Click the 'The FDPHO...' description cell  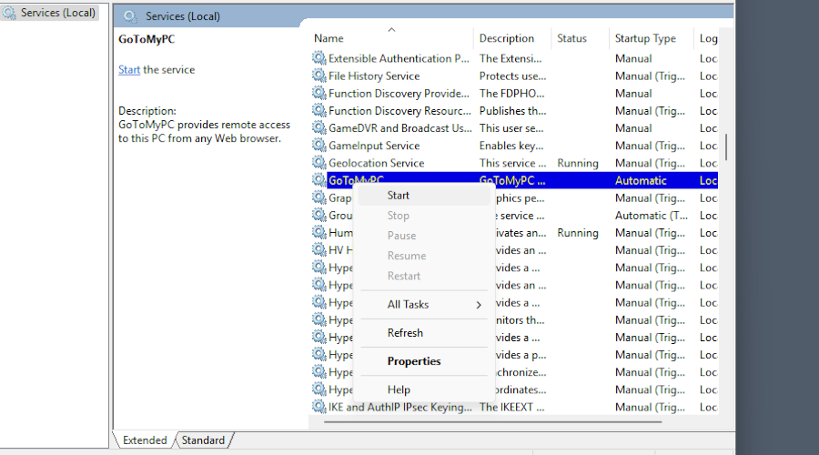click(x=511, y=93)
